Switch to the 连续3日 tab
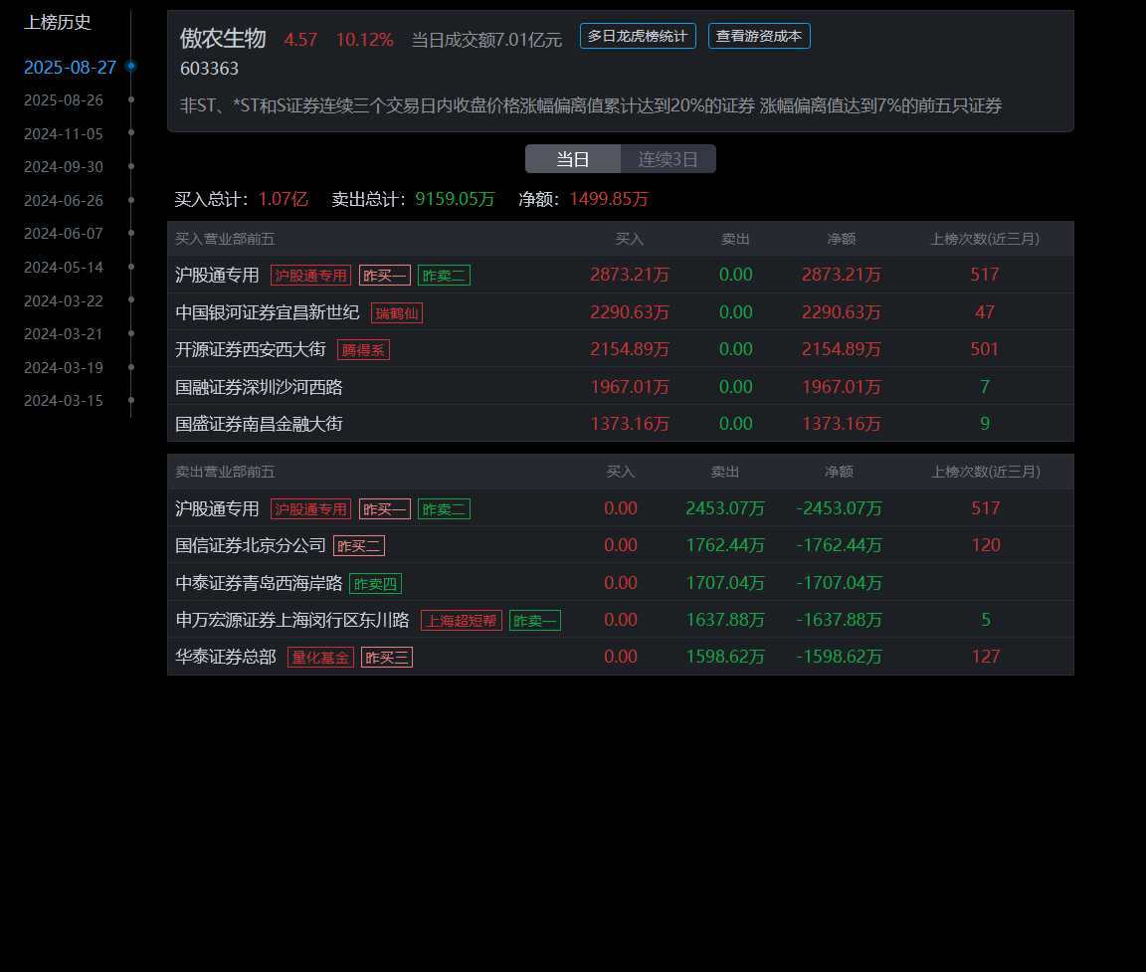 (668, 158)
